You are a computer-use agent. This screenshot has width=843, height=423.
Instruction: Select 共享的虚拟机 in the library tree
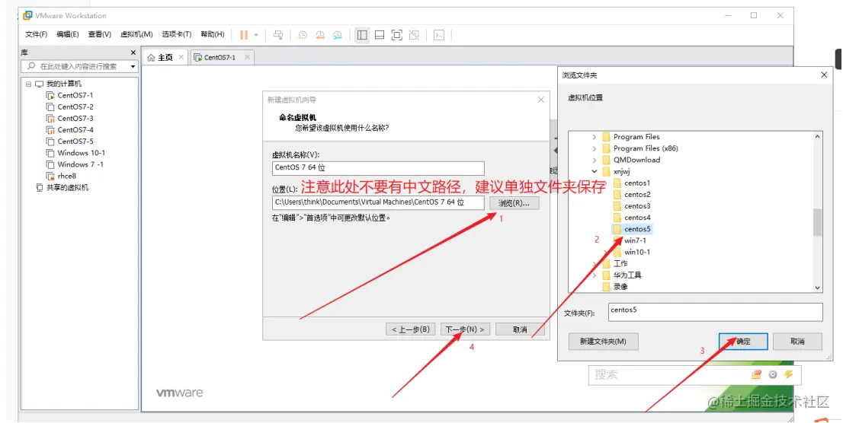tap(67, 187)
